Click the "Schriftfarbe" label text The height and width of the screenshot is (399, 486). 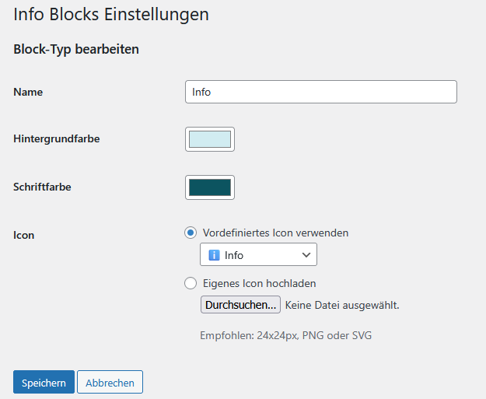click(42, 187)
